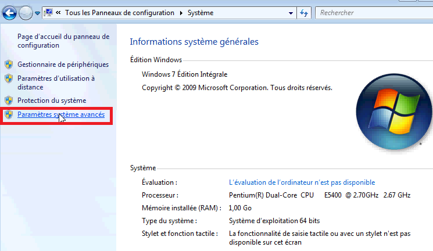Click the Control Panel icon in address bar
Image resolution: width=433 pixels, height=251 pixels.
coord(48,13)
